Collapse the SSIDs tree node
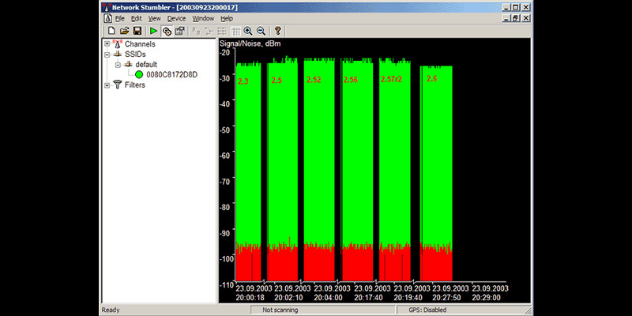632x316 pixels. (107, 55)
